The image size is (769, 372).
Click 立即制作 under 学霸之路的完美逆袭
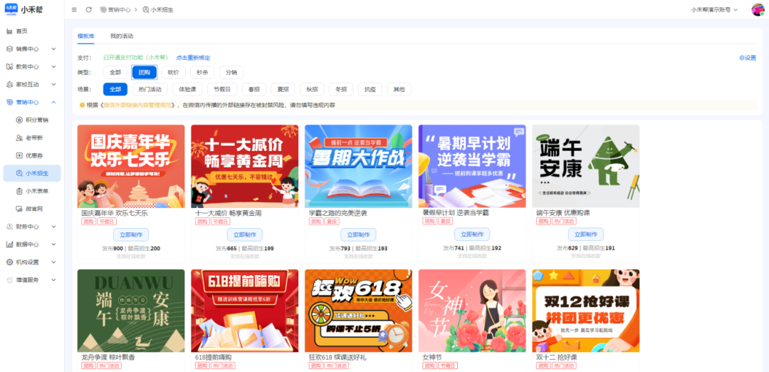[x=358, y=234]
